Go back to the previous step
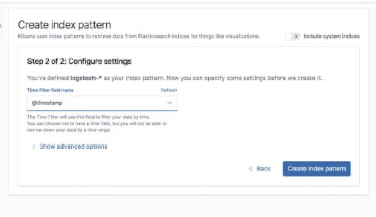Image resolution: width=376 pixels, height=217 pixels. [x=260, y=169]
